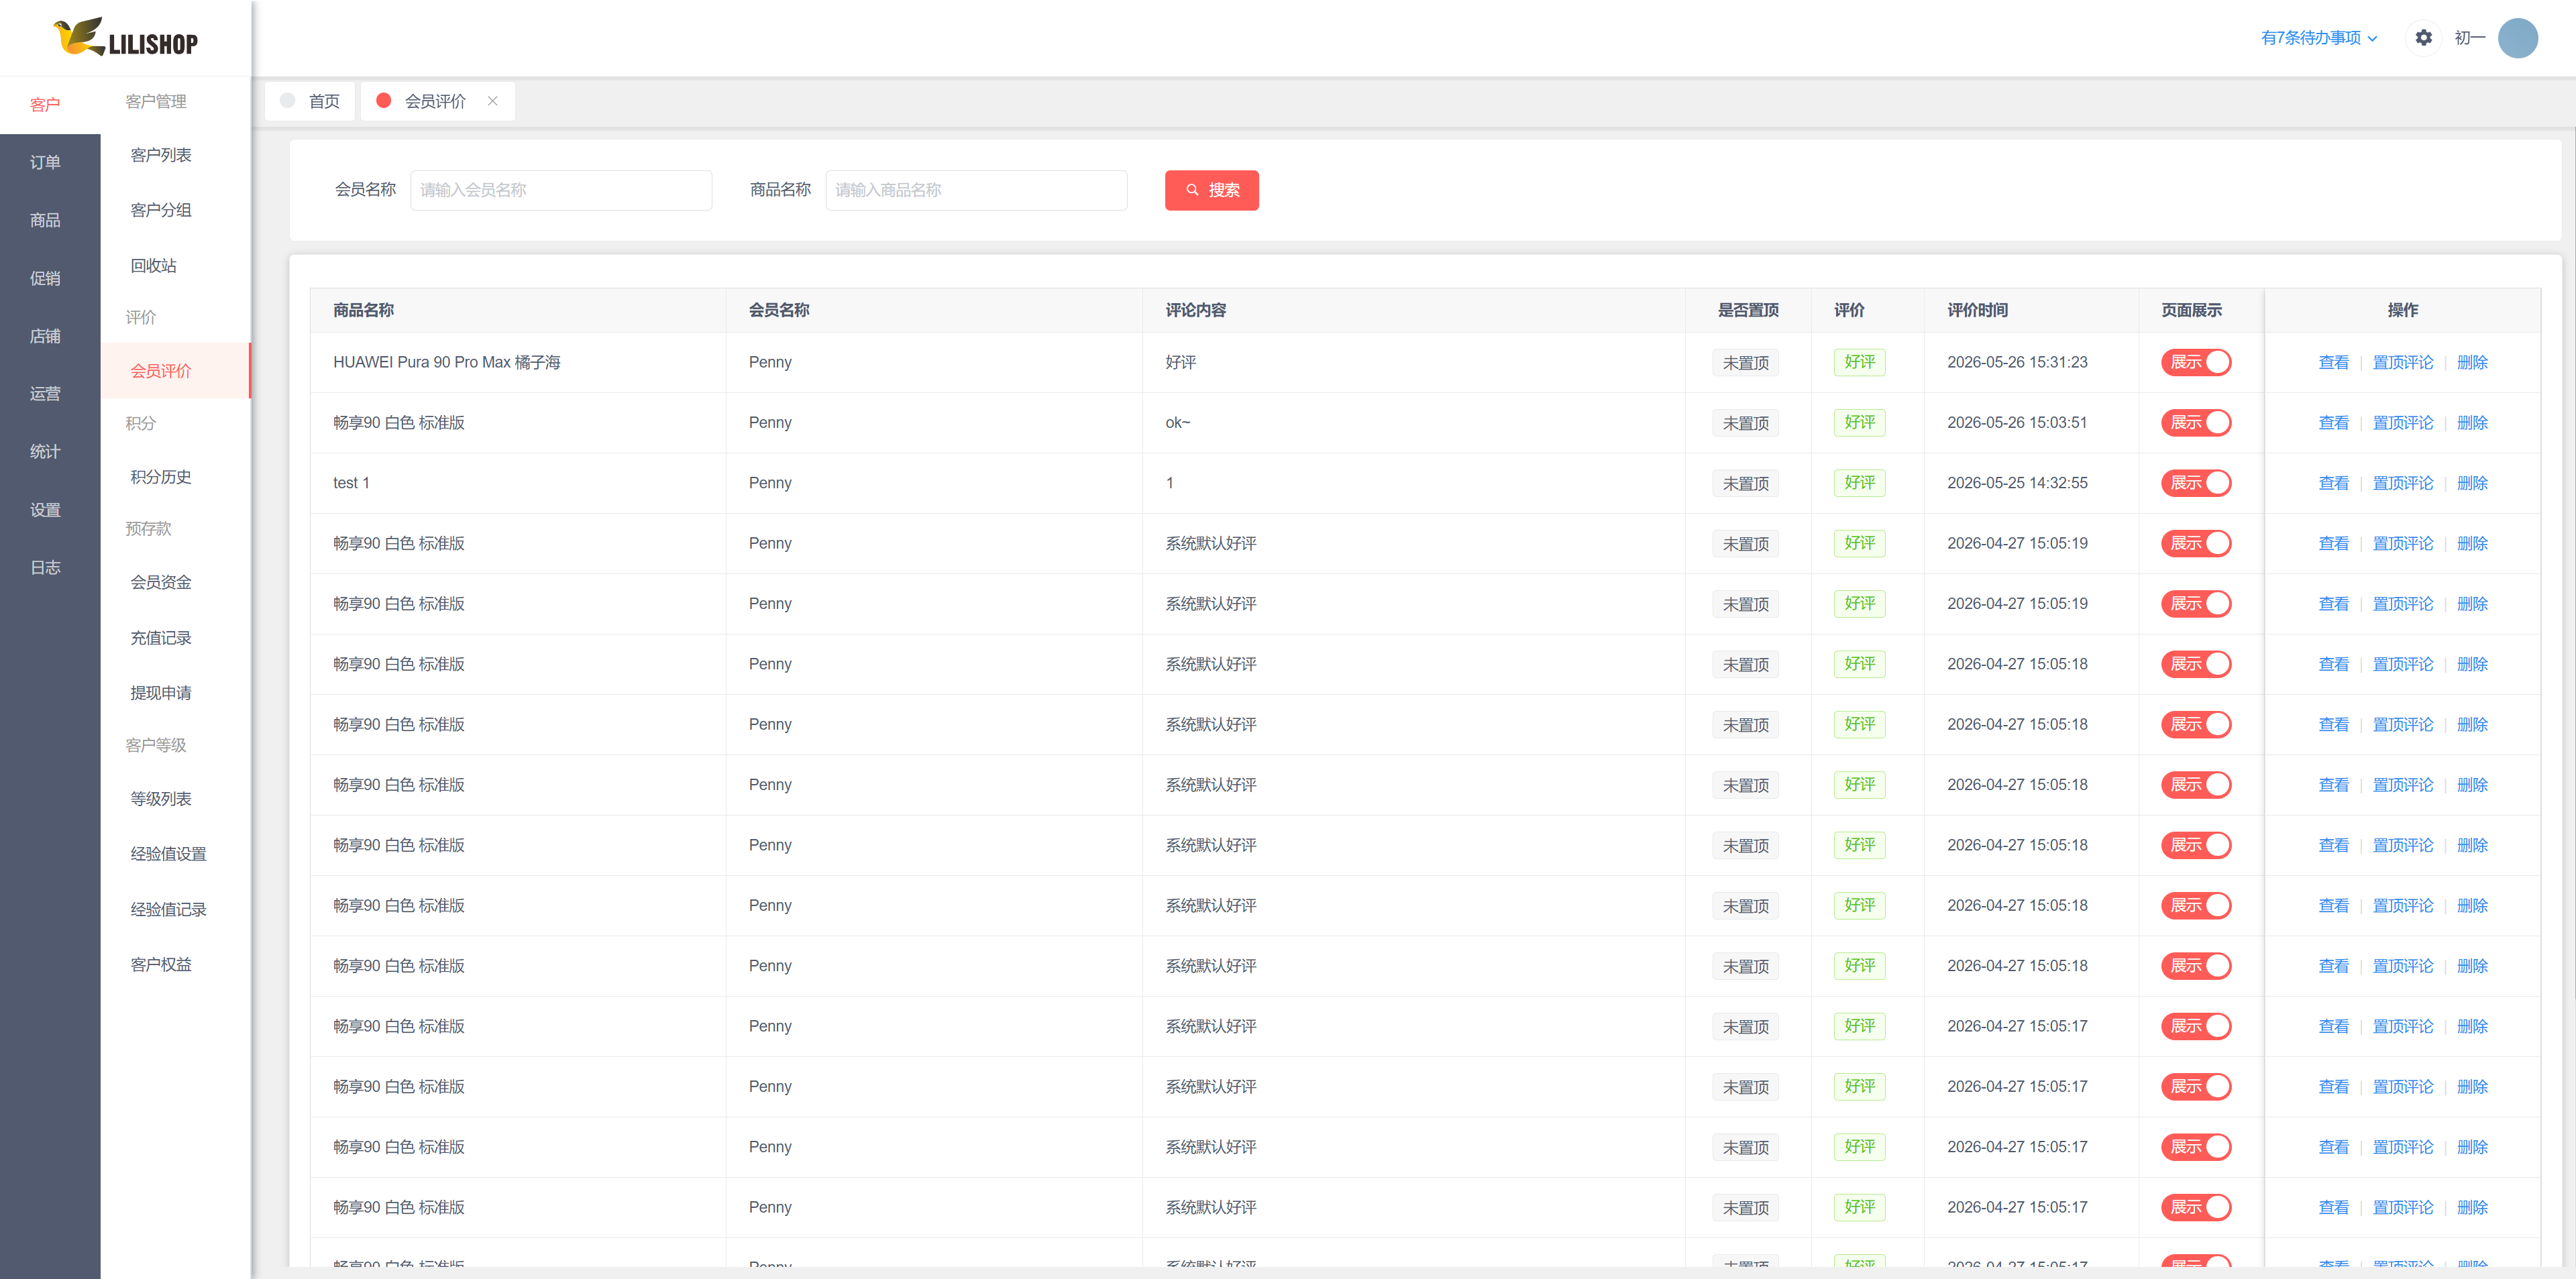This screenshot has width=2576, height=1279.
Task: Click timestamp 2026-05-25 14:32:55
Action: [2016, 483]
